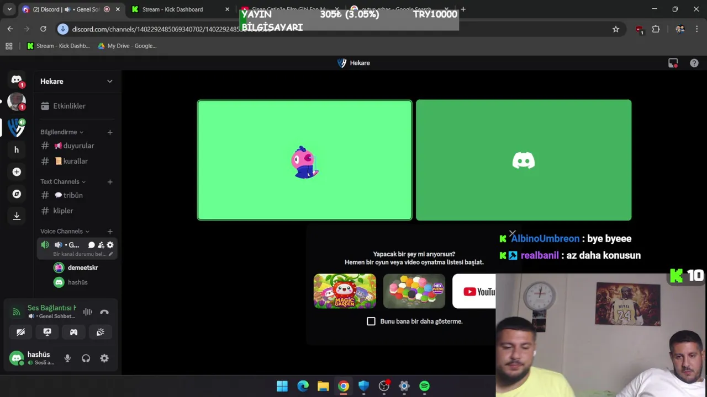Switch to the Discord browser tab

click(x=71, y=9)
